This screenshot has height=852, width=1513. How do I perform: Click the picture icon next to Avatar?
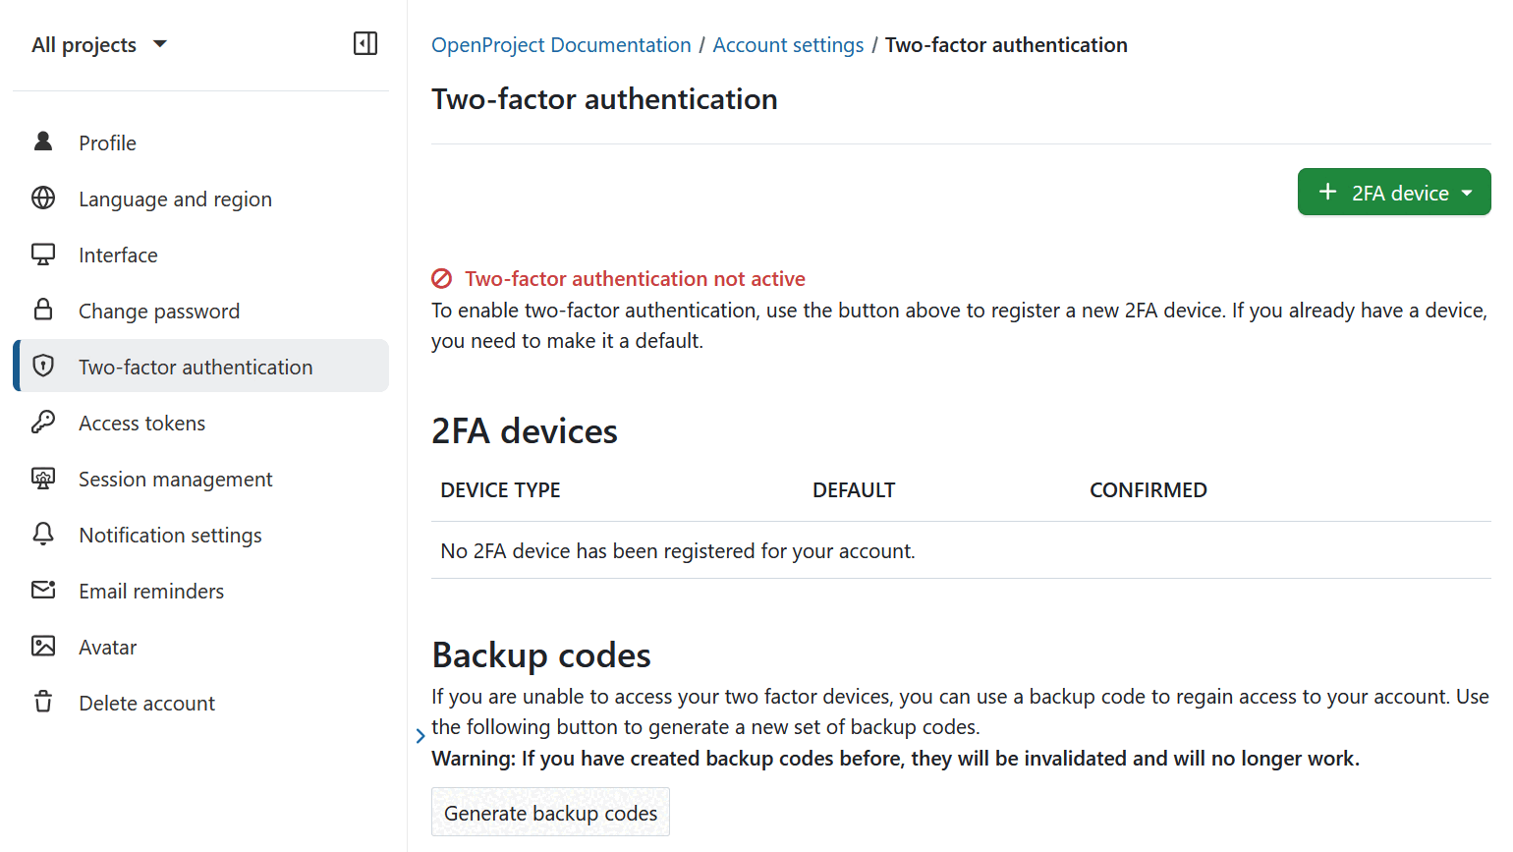43,646
